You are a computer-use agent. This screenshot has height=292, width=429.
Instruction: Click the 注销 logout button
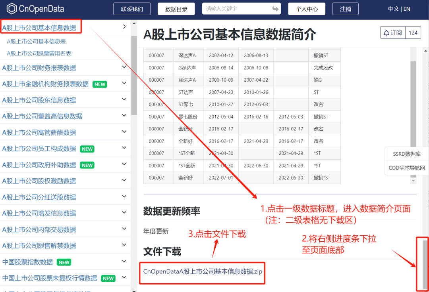click(346, 9)
